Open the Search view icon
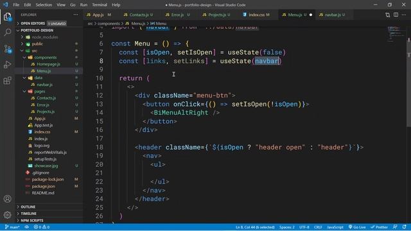This screenshot has height=231, width=411. [x=8, y=33]
